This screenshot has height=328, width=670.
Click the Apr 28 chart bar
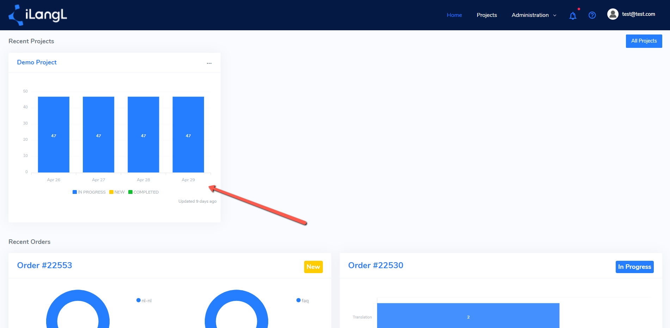143,134
